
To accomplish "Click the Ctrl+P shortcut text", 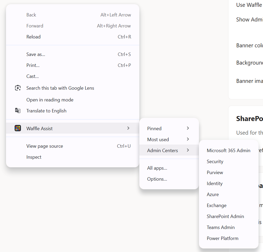I will pyautogui.click(x=124, y=65).
